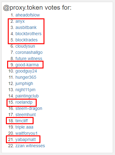Open ausbitbank's profile link

coord(26,27)
